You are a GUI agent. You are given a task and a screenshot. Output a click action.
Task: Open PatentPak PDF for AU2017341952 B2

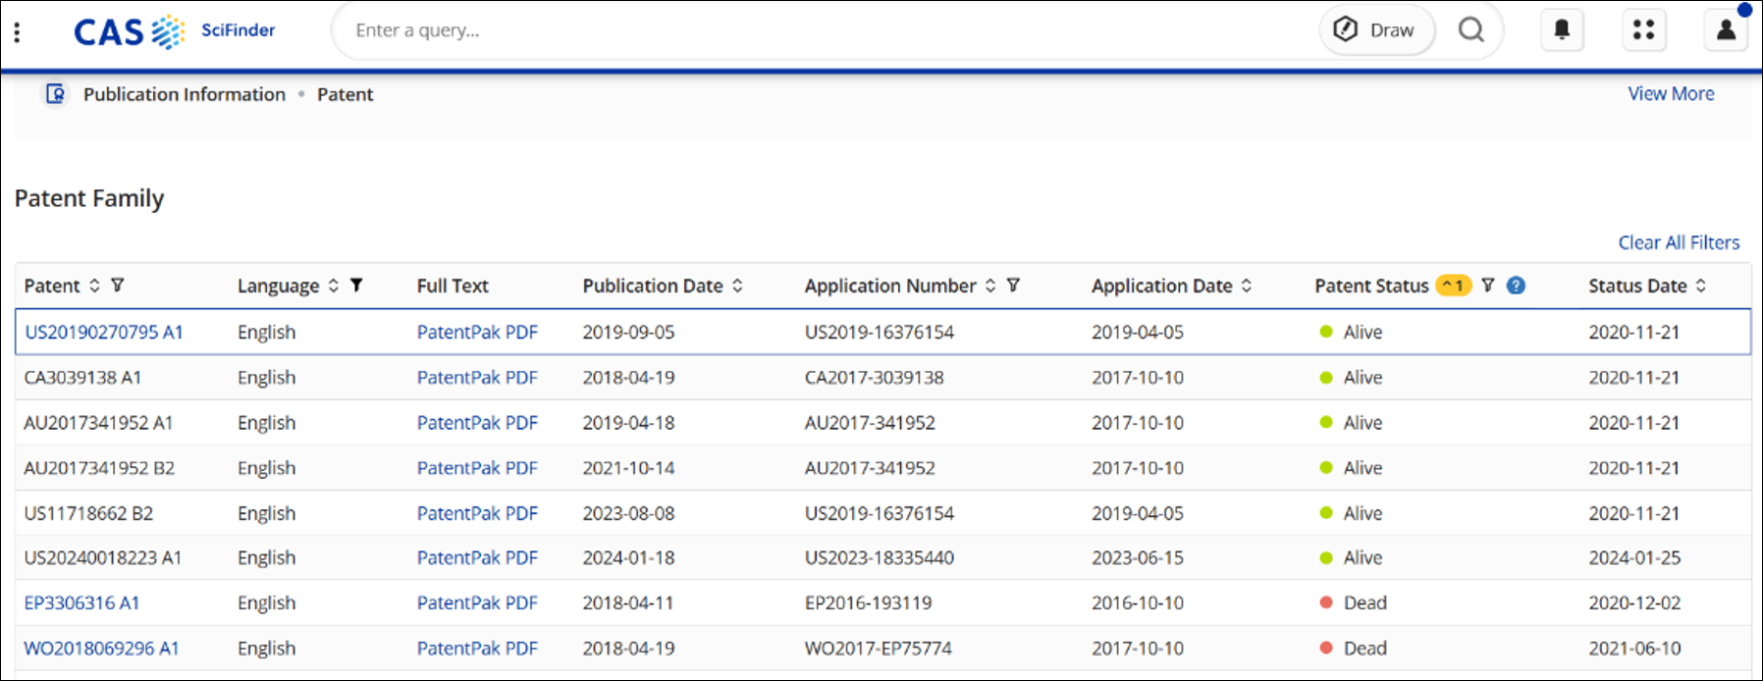[477, 468]
